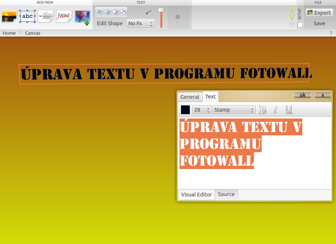Select the stamped text item on canvas
This screenshot has width=336, height=244.
[x=164, y=74]
